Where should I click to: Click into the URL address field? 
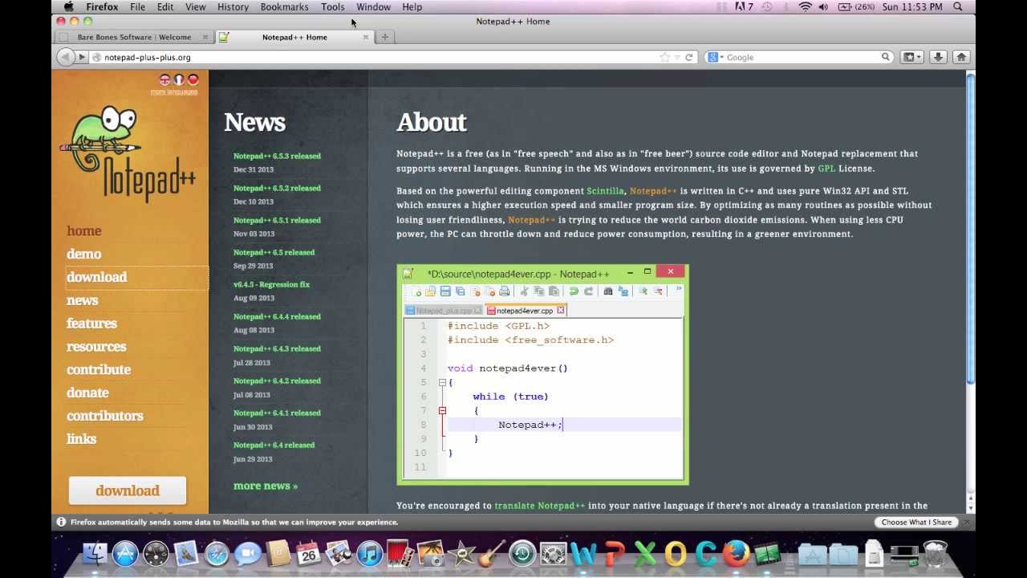[x=377, y=57]
